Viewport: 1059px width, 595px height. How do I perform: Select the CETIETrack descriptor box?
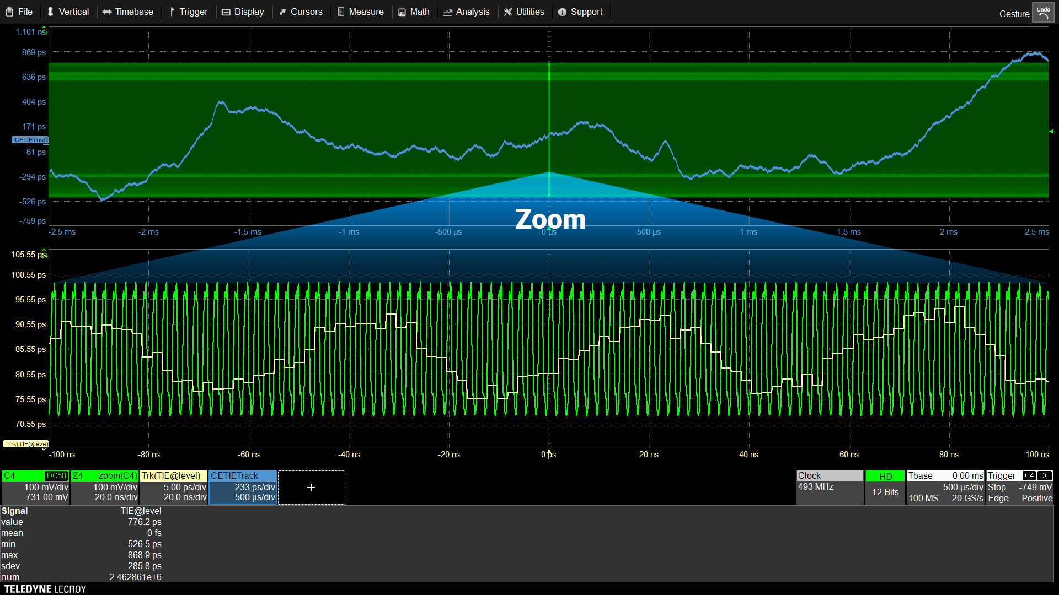tap(243, 487)
